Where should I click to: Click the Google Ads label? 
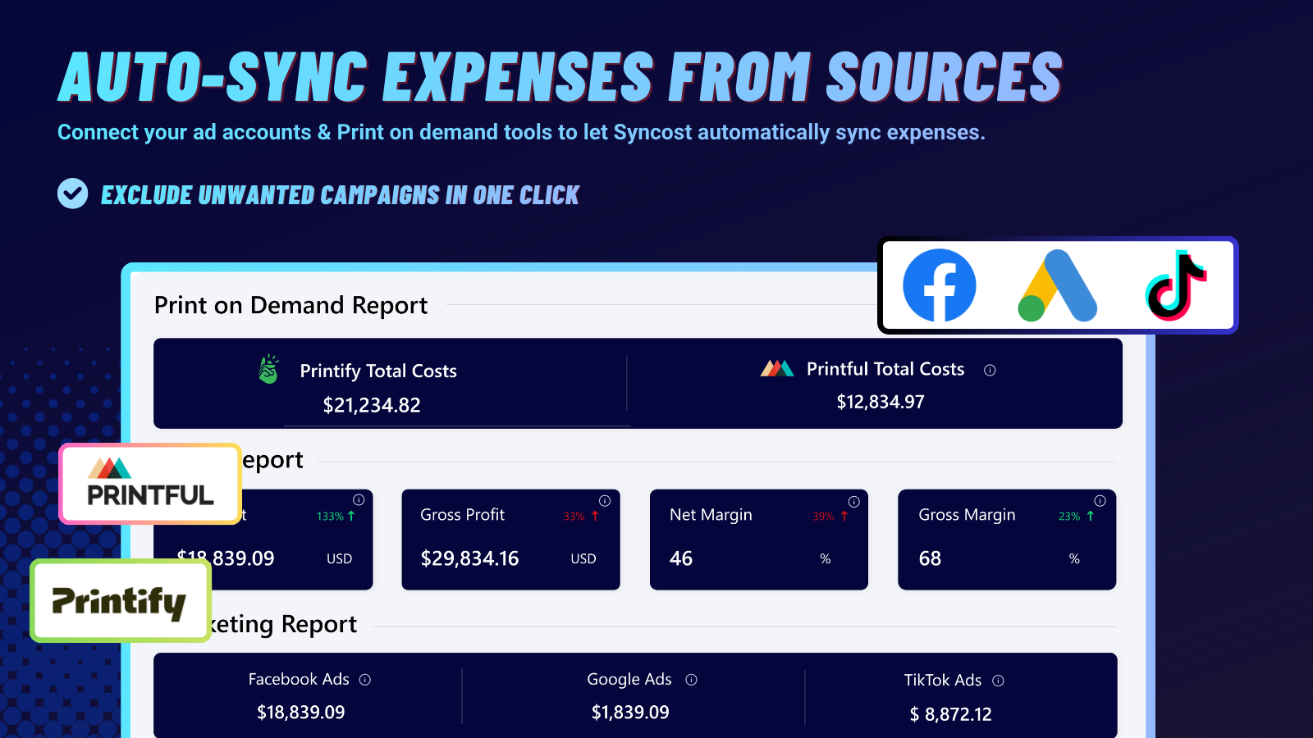pos(629,679)
